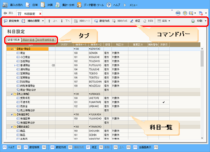The width and height of the screenshot is (210, 152).
Task: Switch to the 損益計算書 tab
Action: [29, 40]
